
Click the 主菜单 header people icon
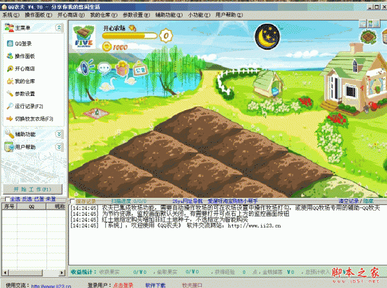tap(10, 28)
